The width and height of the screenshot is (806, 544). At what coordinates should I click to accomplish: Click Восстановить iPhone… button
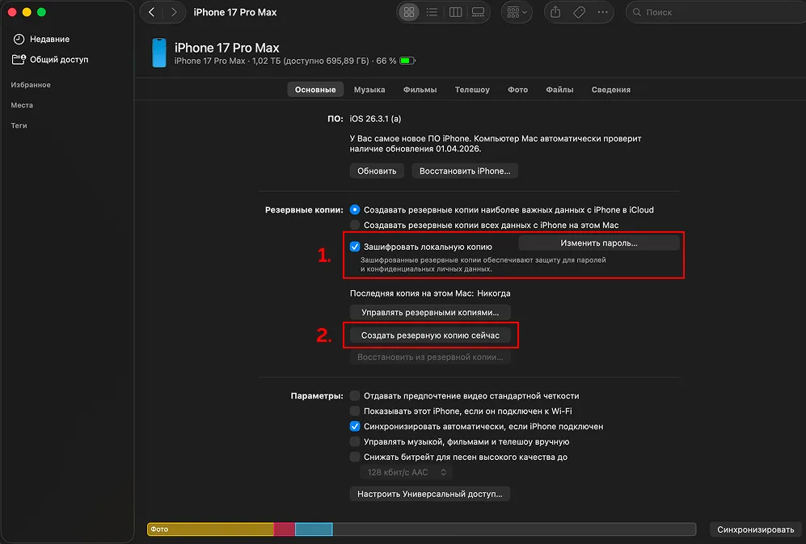(465, 171)
